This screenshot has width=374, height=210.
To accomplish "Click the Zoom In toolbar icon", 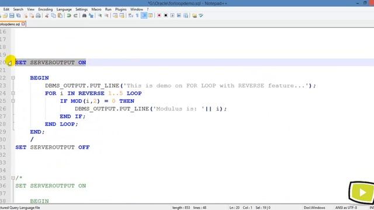I will coord(100,16).
